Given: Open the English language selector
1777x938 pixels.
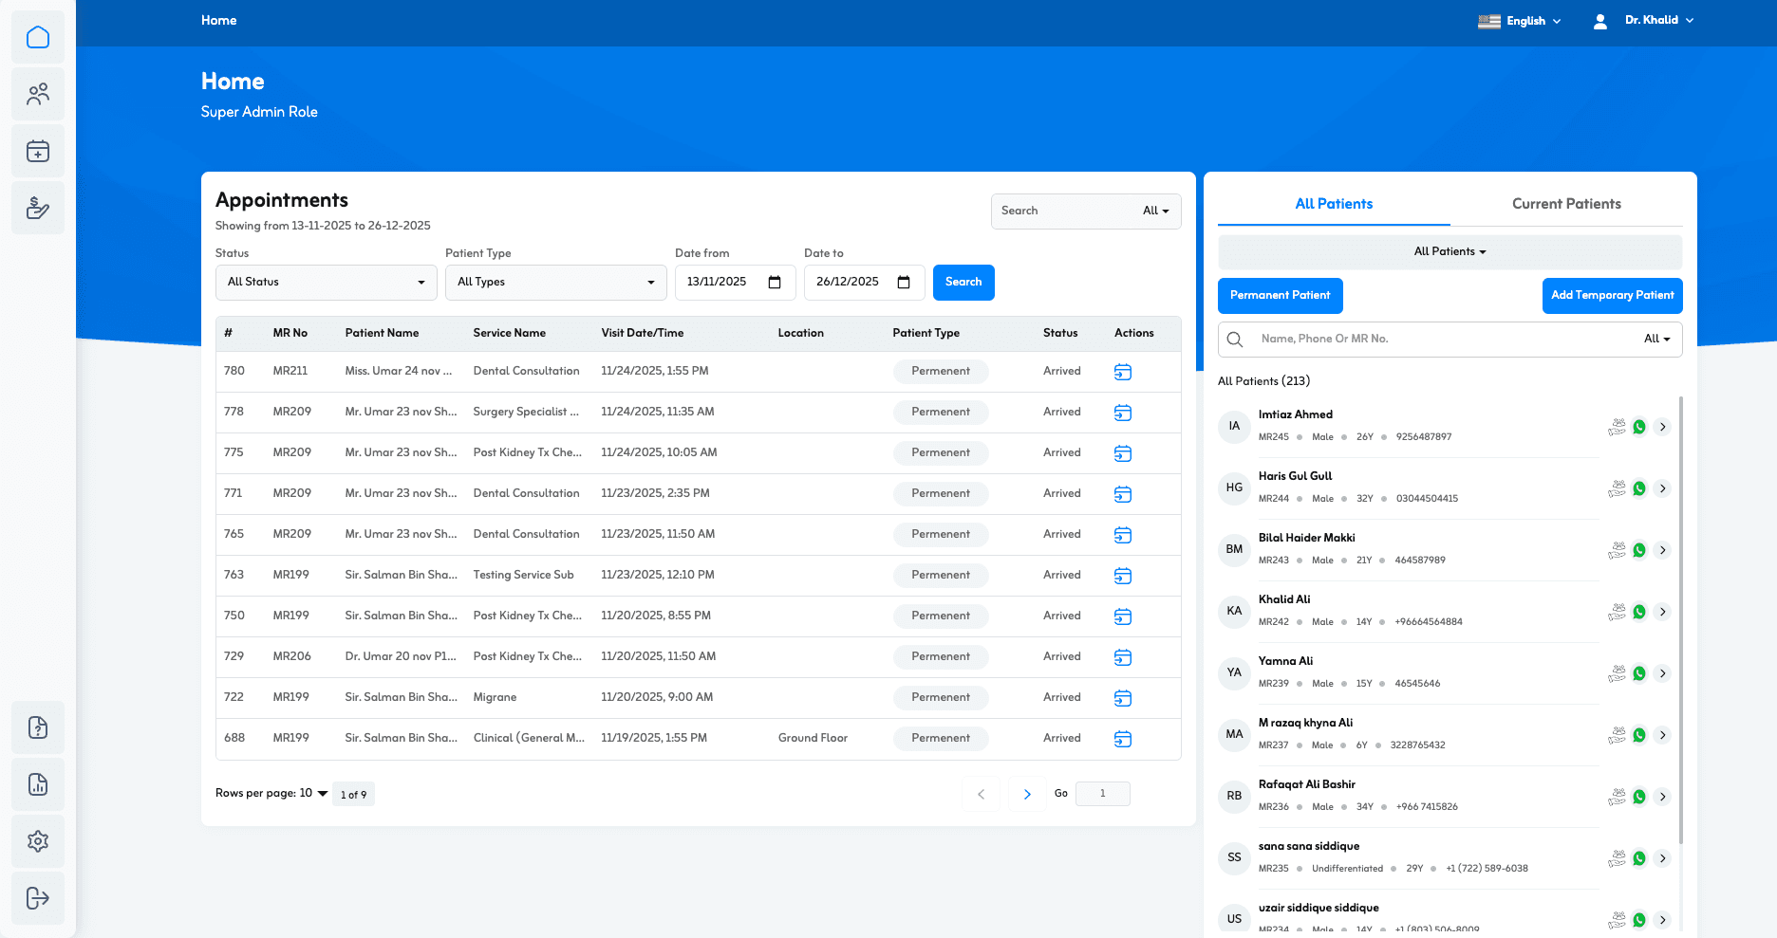Looking at the screenshot, I should pos(1520,21).
